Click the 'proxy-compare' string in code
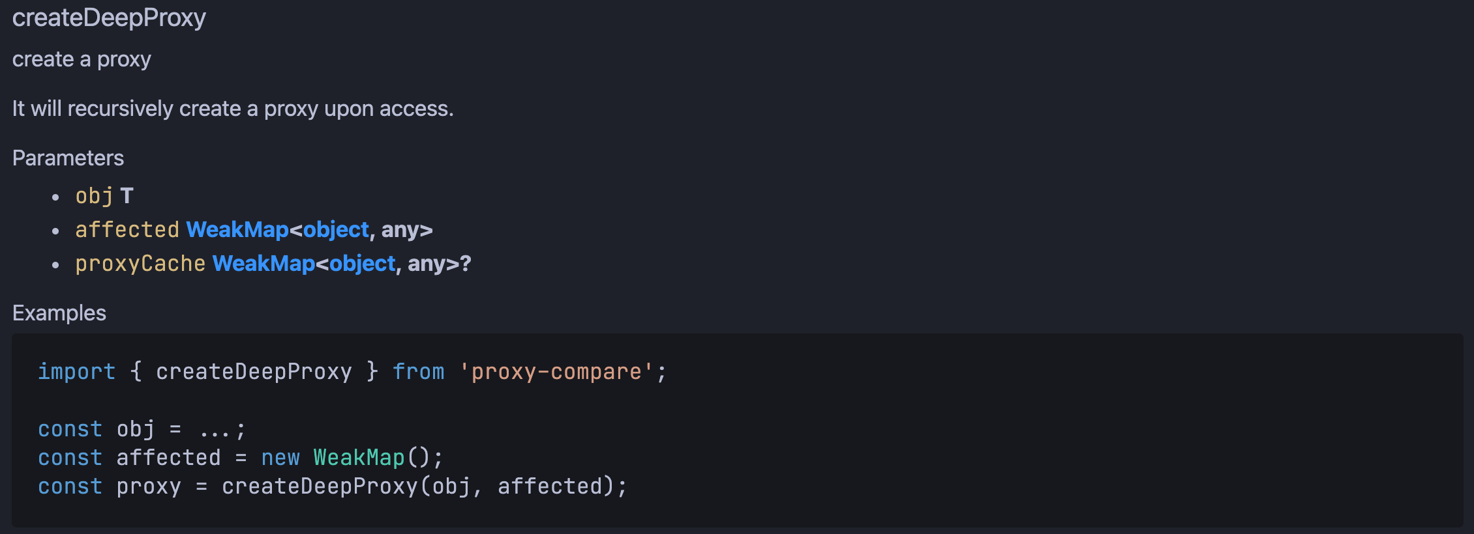 coord(556,372)
